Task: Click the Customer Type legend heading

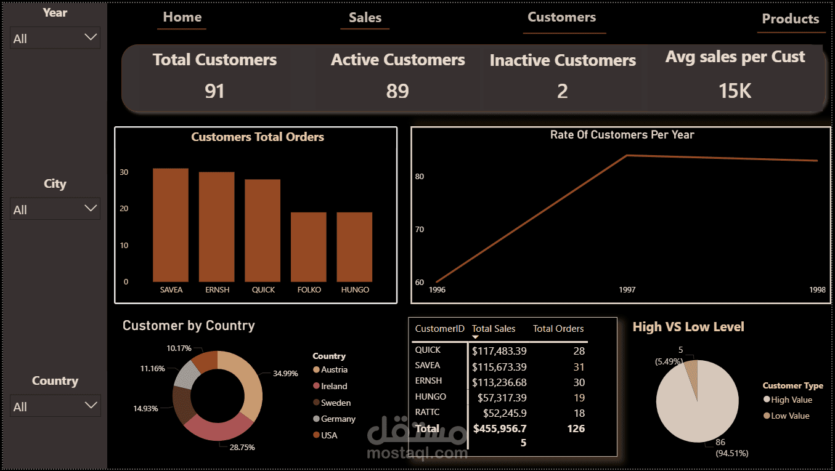Action: [x=792, y=386]
